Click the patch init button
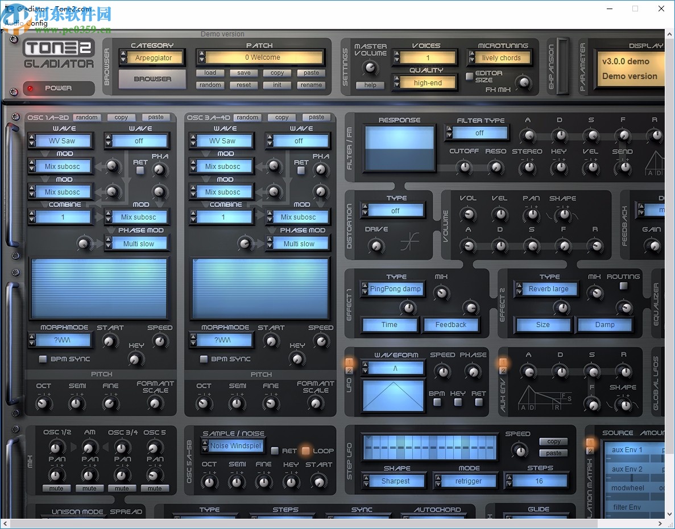 click(278, 85)
